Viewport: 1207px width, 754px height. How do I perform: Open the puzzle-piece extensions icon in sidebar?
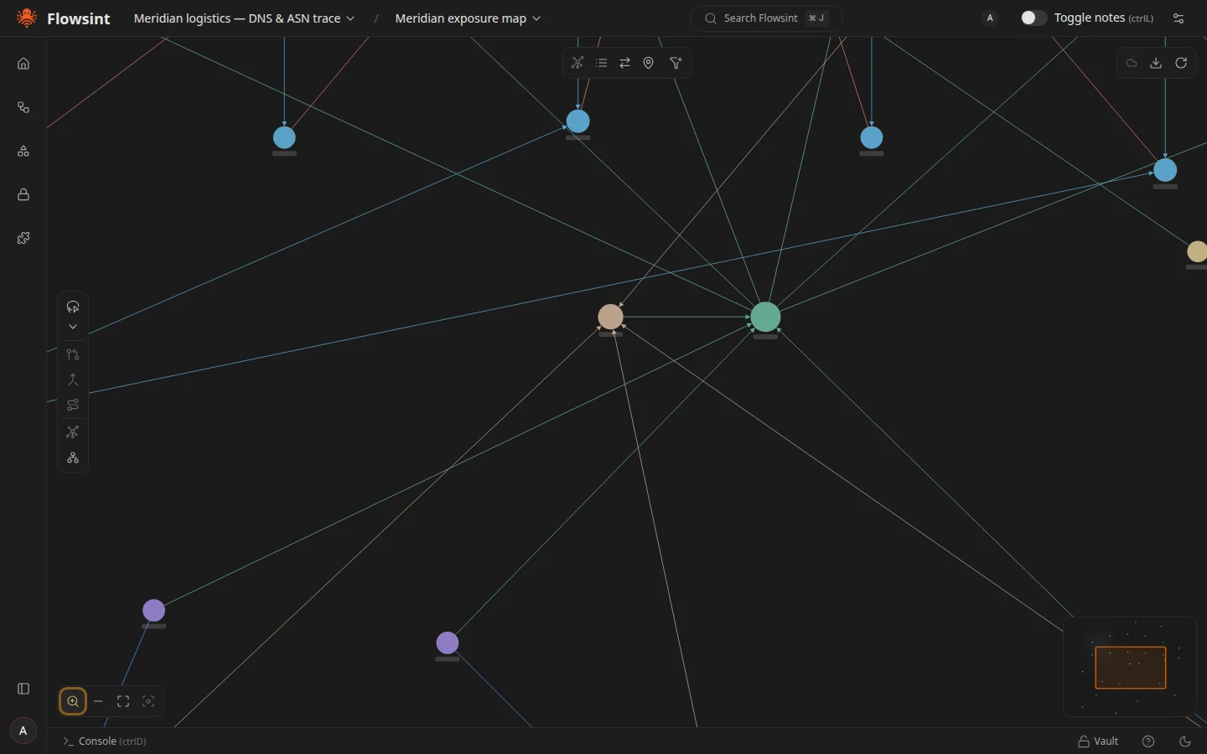[x=23, y=238]
